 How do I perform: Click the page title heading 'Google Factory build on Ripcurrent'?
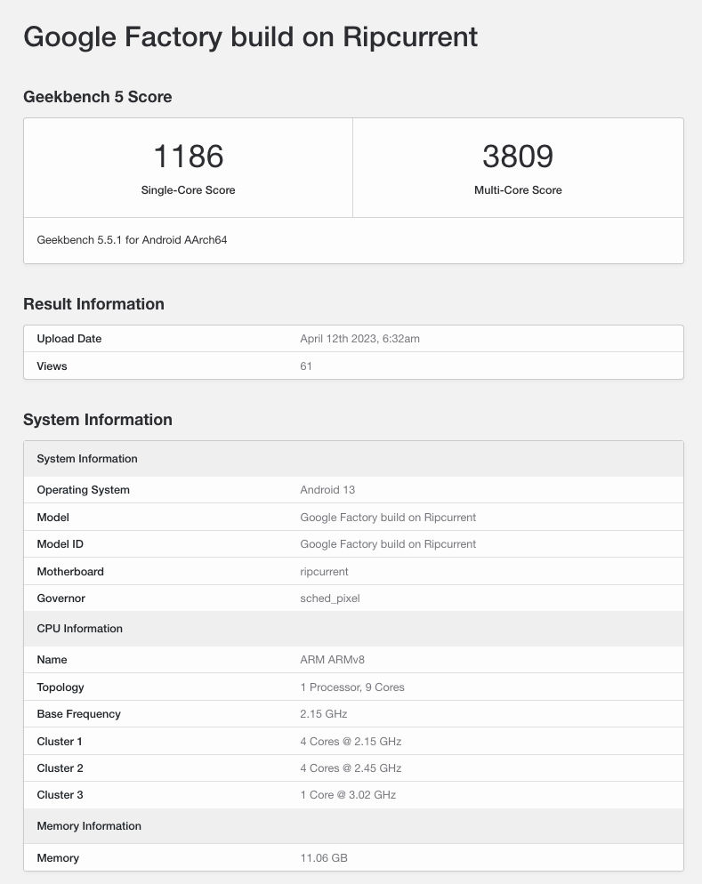coord(250,37)
